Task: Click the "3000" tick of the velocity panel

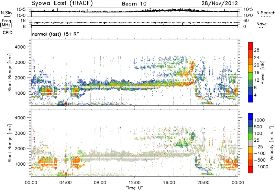Action: [x=20, y=133]
